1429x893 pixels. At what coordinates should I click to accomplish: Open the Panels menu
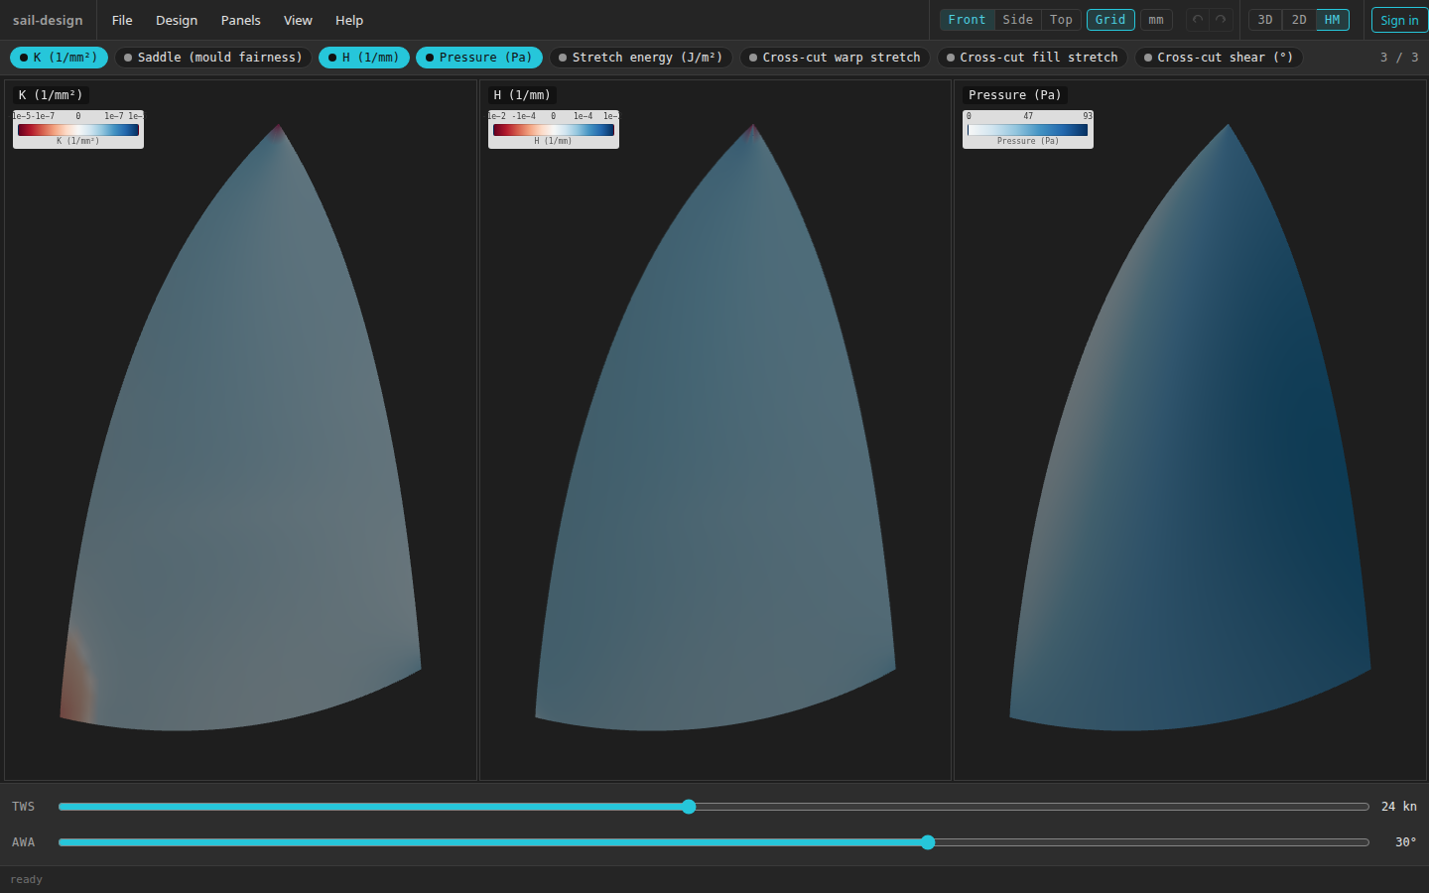point(241,20)
